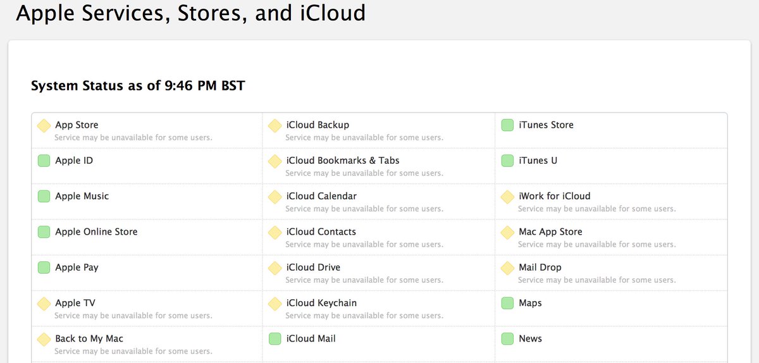Open the Mac App Store status entry

click(x=611, y=237)
